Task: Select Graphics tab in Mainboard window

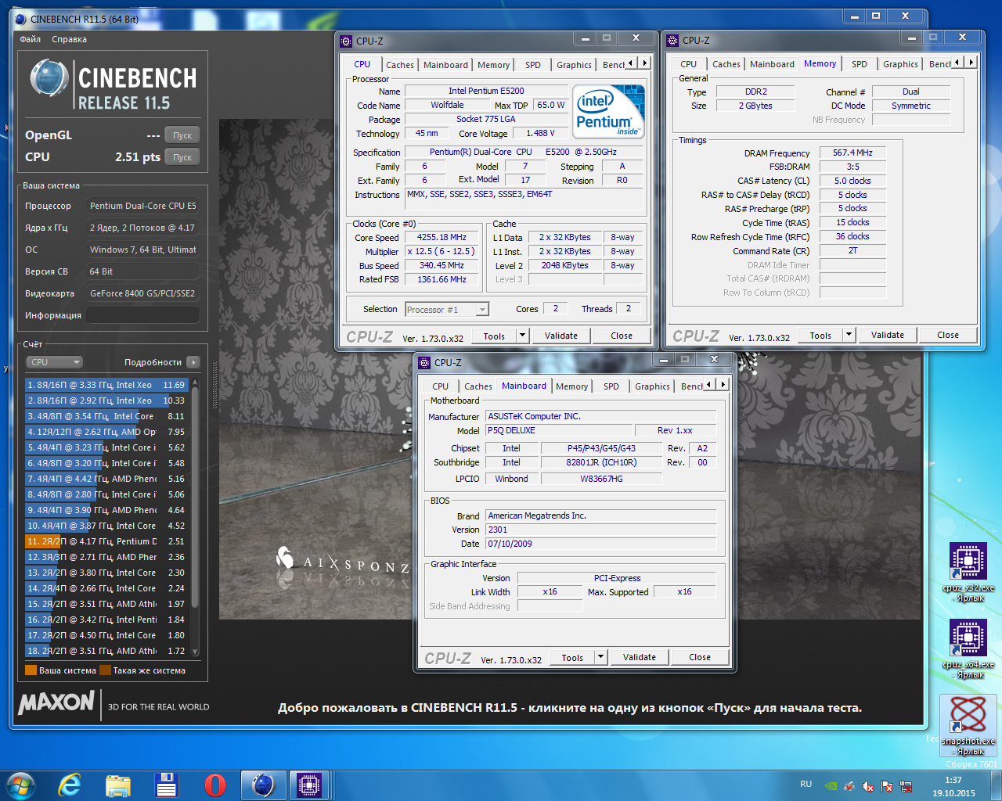Action: tap(652, 386)
